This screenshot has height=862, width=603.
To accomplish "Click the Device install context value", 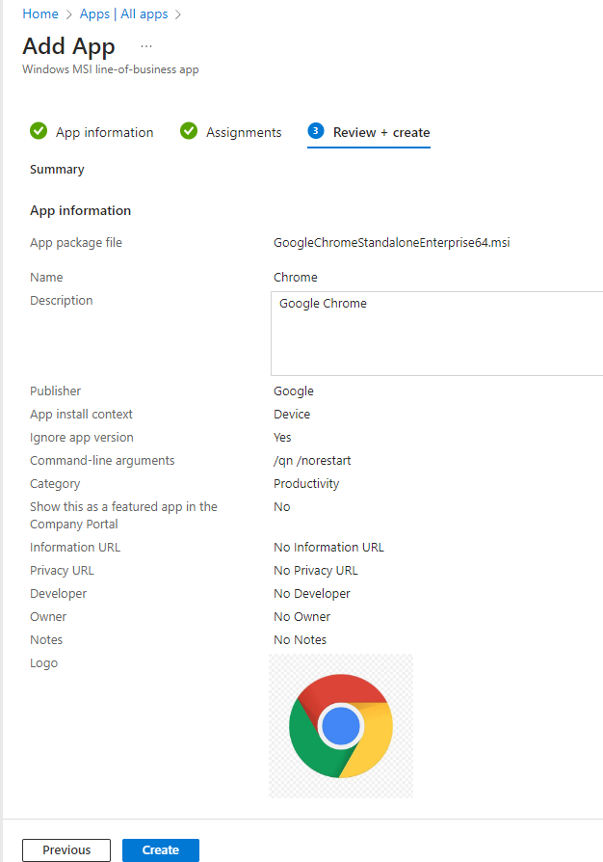I will click(292, 414).
